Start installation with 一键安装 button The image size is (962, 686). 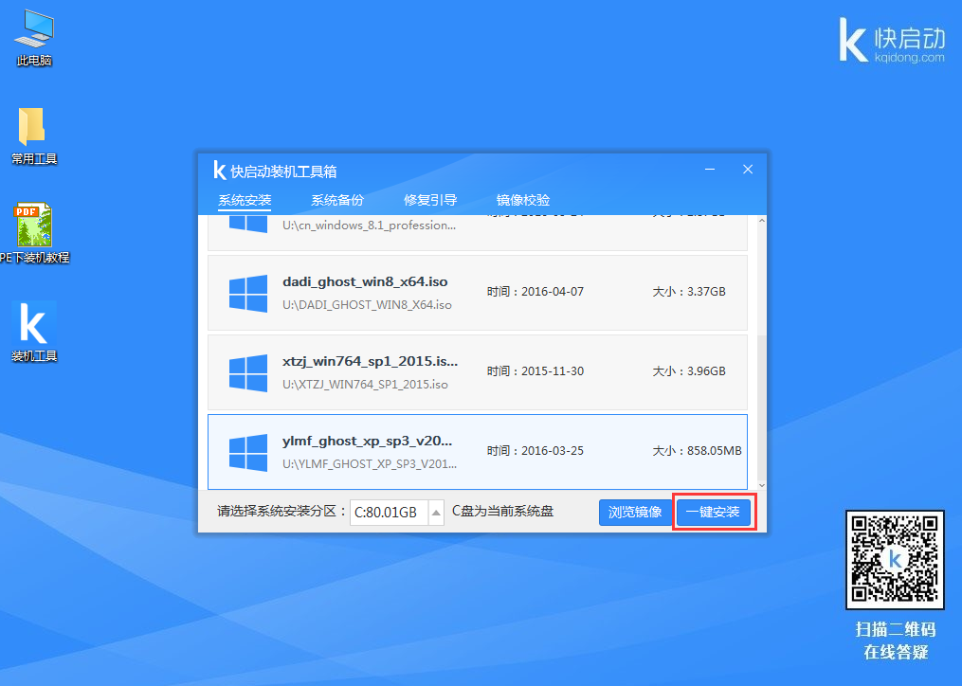(714, 512)
